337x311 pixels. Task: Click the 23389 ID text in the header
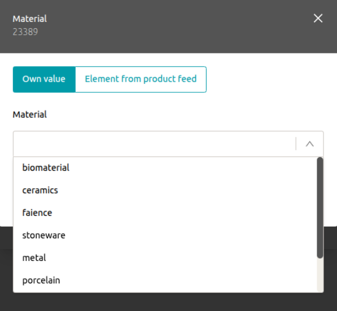click(25, 32)
